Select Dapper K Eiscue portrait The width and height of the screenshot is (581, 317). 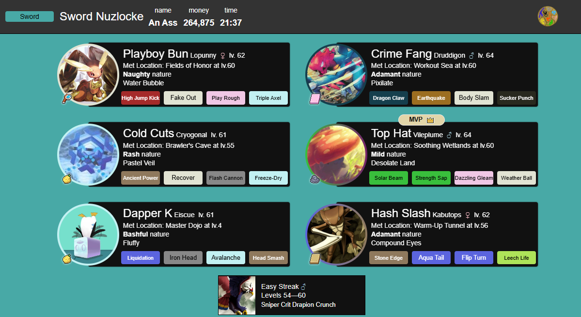pos(88,234)
